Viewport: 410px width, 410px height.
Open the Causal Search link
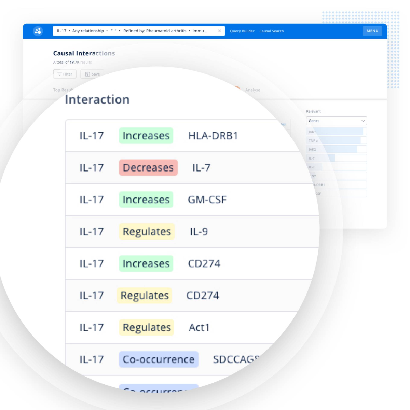[271, 31]
